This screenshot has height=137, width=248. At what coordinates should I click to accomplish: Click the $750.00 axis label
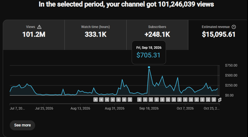tap(231, 65)
